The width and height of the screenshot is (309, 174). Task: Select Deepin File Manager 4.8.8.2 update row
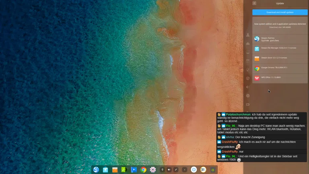pyautogui.click(x=280, y=49)
